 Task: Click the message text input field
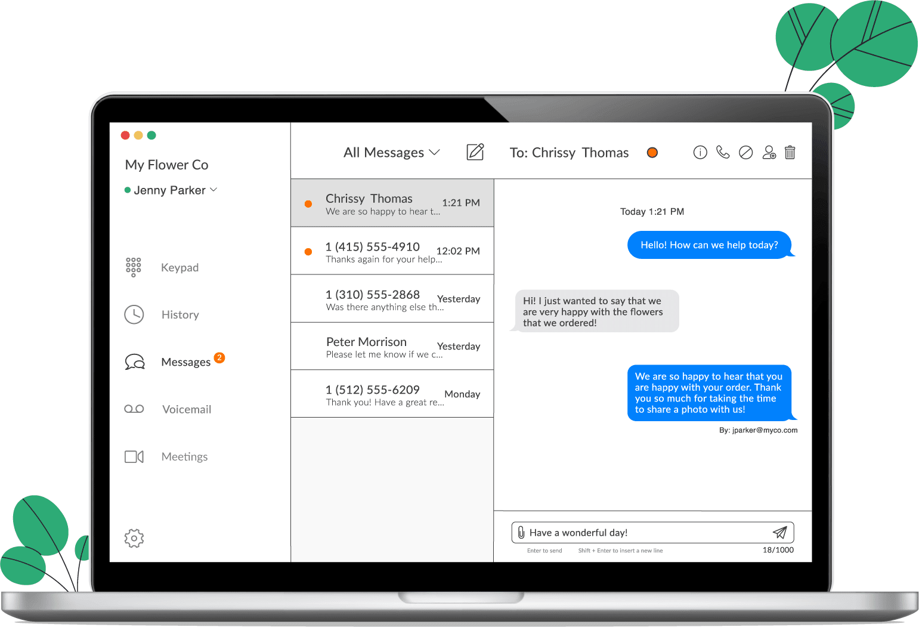pos(644,533)
